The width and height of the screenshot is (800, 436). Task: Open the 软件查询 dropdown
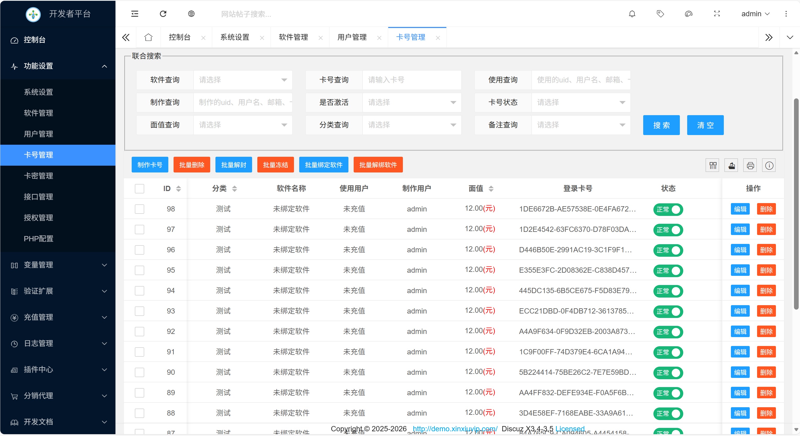243,80
